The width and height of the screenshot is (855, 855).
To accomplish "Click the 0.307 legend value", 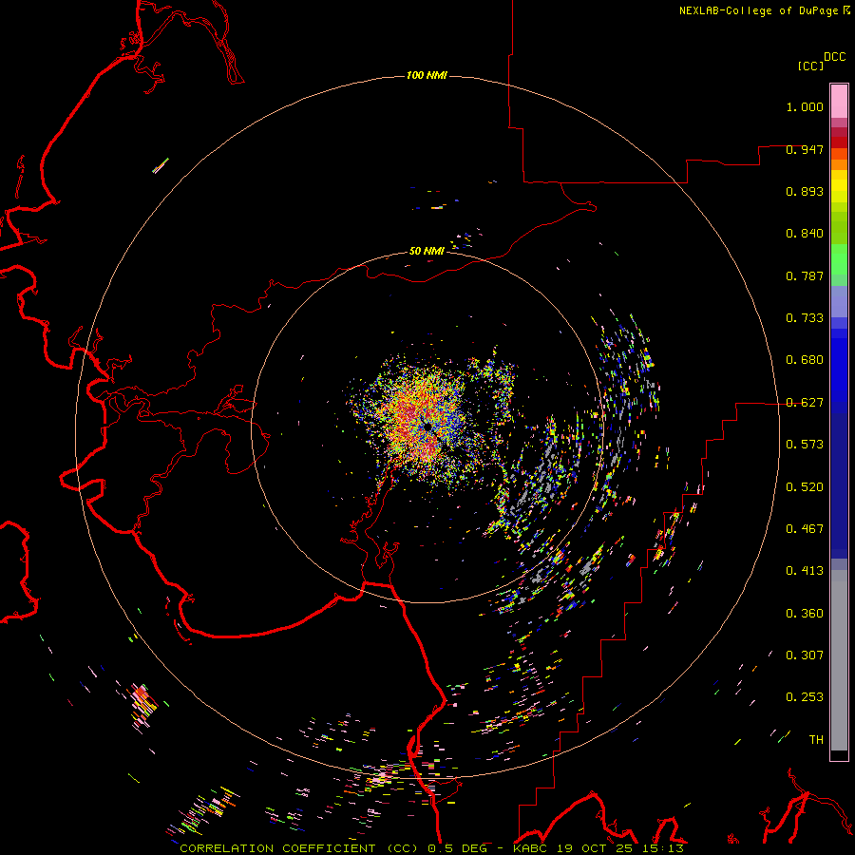I will pyautogui.click(x=805, y=655).
